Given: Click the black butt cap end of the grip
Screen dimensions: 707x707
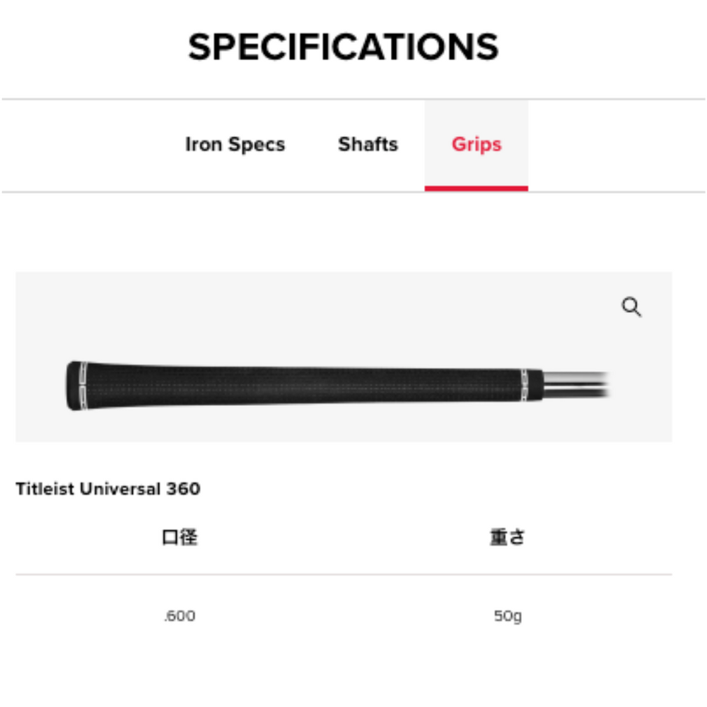Looking at the screenshot, I should [73, 386].
